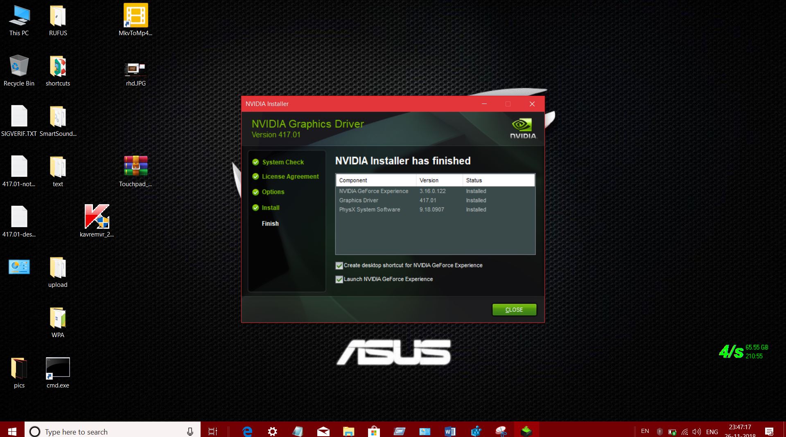The height and width of the screenshot is (437, 786).
Task: Click the CLOSE button in NVIDIA Installer
Action: [514, 310]
